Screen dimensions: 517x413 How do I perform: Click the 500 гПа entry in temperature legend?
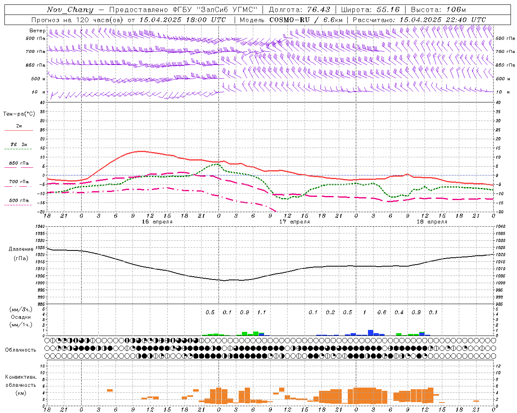[19, 200]
